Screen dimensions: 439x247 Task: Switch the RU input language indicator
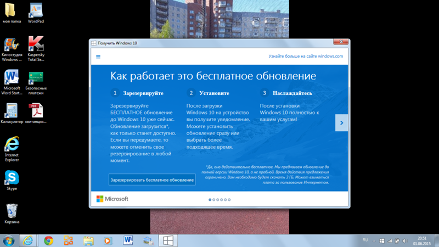(365, 240)
